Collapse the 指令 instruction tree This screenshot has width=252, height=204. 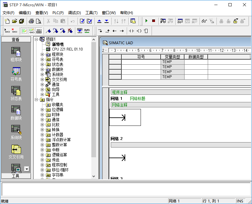36,100
